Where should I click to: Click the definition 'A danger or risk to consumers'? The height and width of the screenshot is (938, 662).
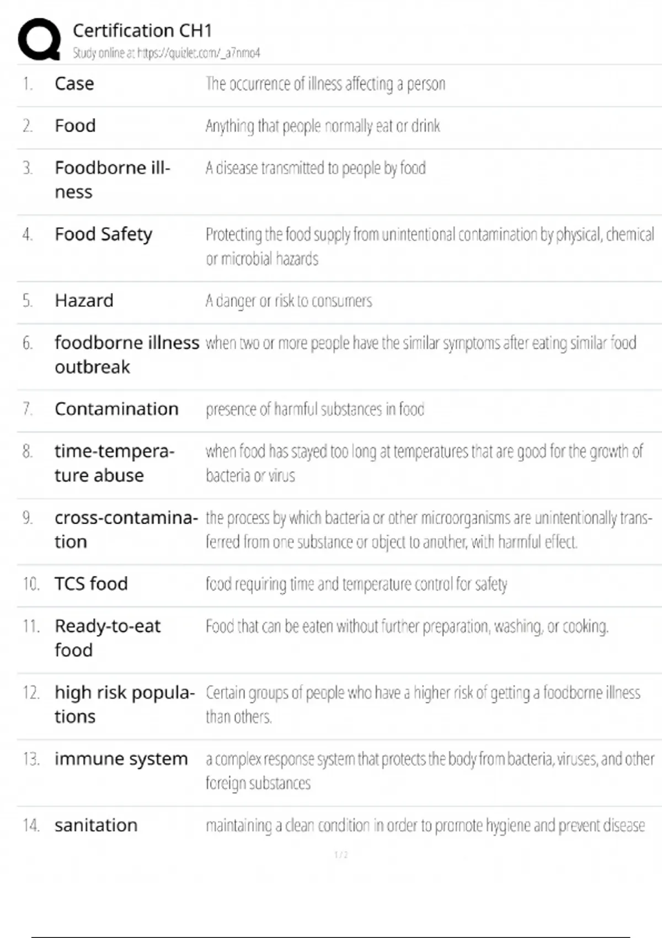click(x=289, y=301)
